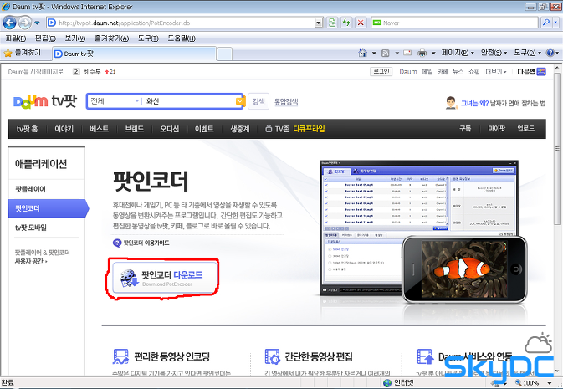The image size is (563, 389).
Task: Open the 안전(S) dropdown menu
Action: coord(494,53)
